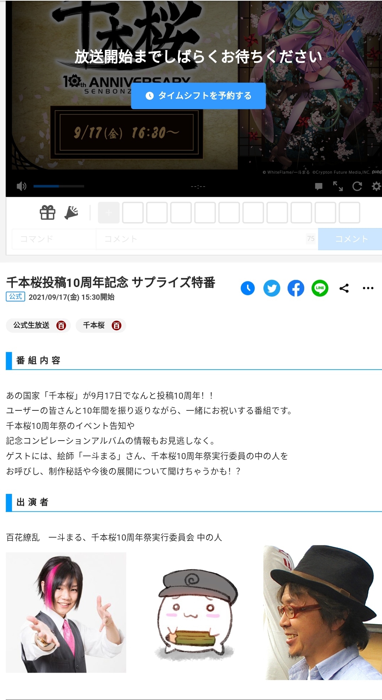This screenshot has height=700, width=382.
Task: Open the 千本桜 tag
Action: click(x=94, y=325)
